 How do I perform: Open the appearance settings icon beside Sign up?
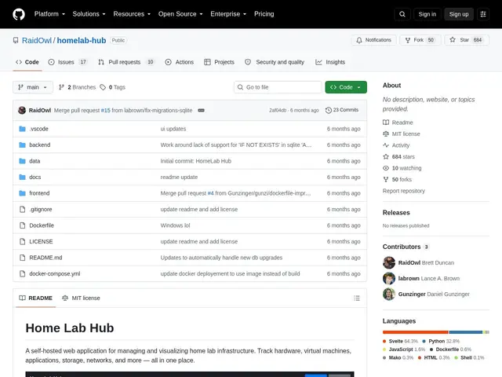coord(483,14)
